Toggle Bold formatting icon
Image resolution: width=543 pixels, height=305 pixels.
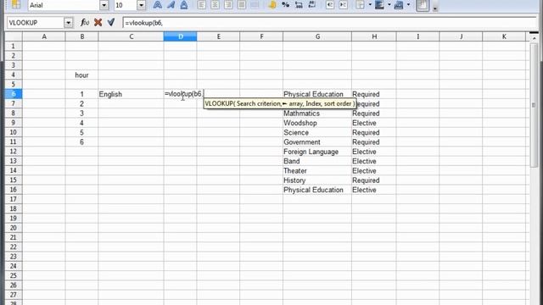pyautogui.click(x=157, y=5)
